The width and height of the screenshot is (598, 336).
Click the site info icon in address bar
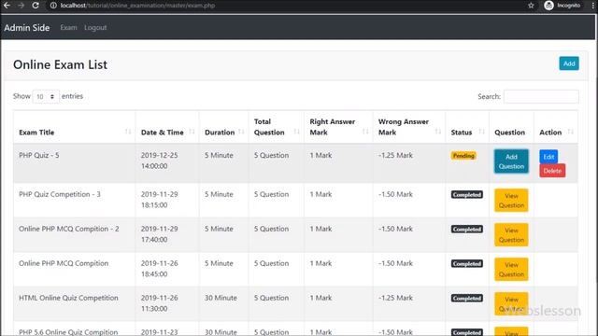[x=53, y=6]
